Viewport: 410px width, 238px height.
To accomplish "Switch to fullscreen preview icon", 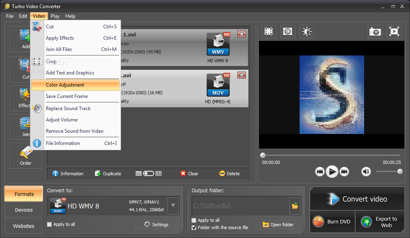I will (x=394, y=32).
